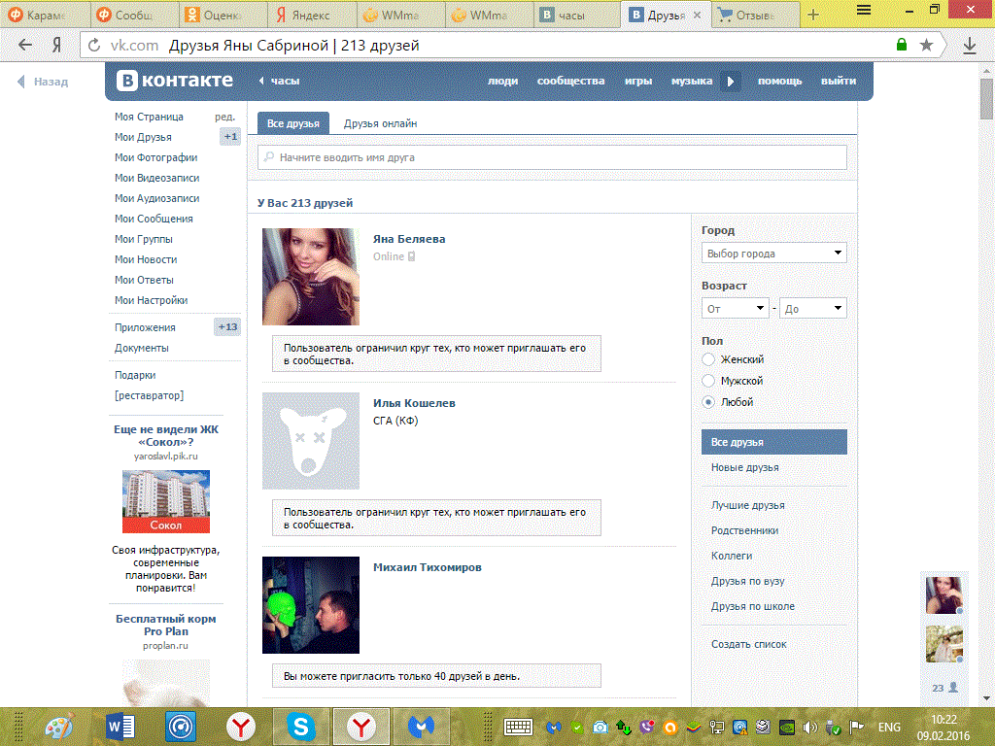
Task: Switch to Все друзья tab
Action: 293,123
